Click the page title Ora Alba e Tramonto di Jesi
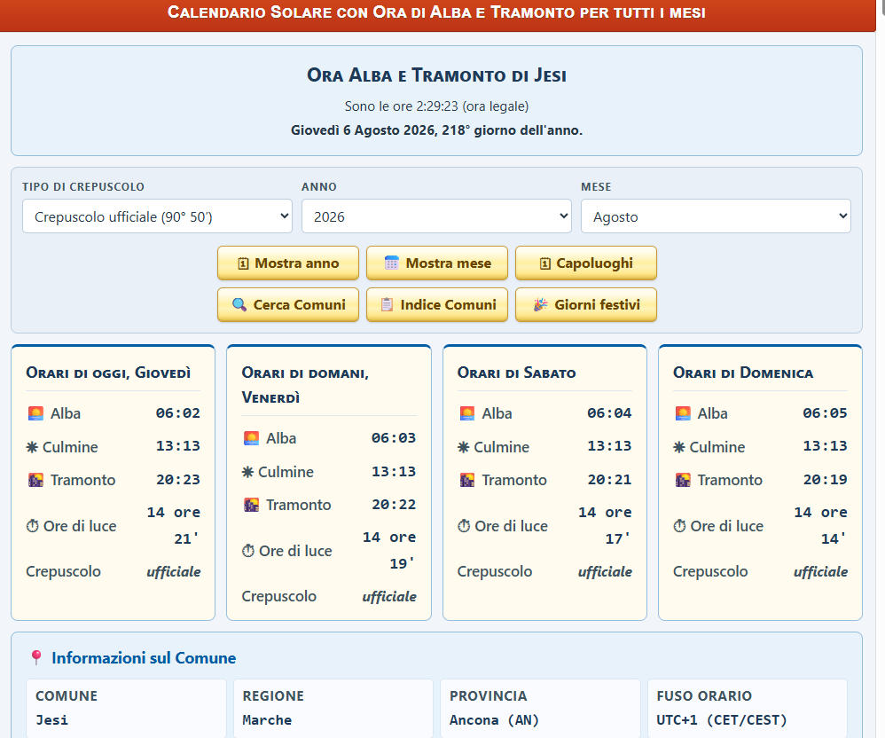 [437, 75]
